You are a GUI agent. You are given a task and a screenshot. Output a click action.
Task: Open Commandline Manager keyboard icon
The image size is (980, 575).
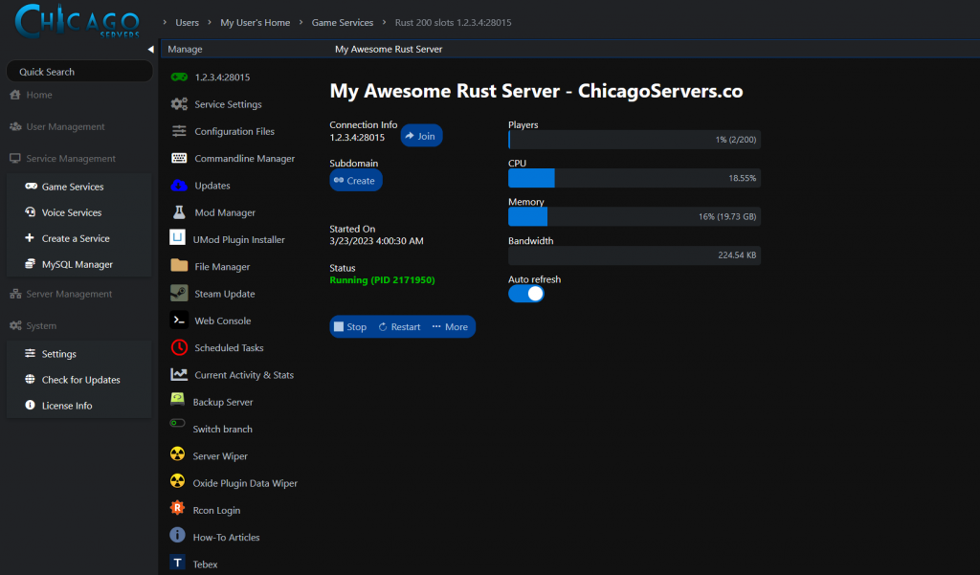point(179,158)
